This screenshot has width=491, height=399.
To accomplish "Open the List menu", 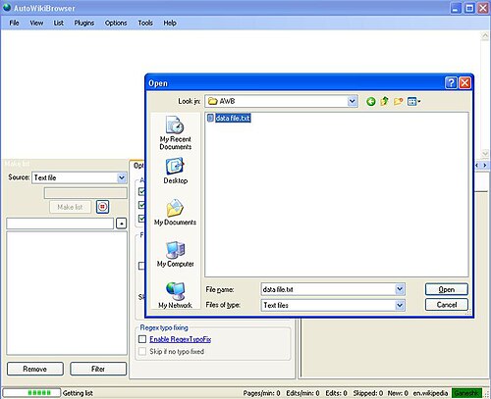I will click(59, 23).
